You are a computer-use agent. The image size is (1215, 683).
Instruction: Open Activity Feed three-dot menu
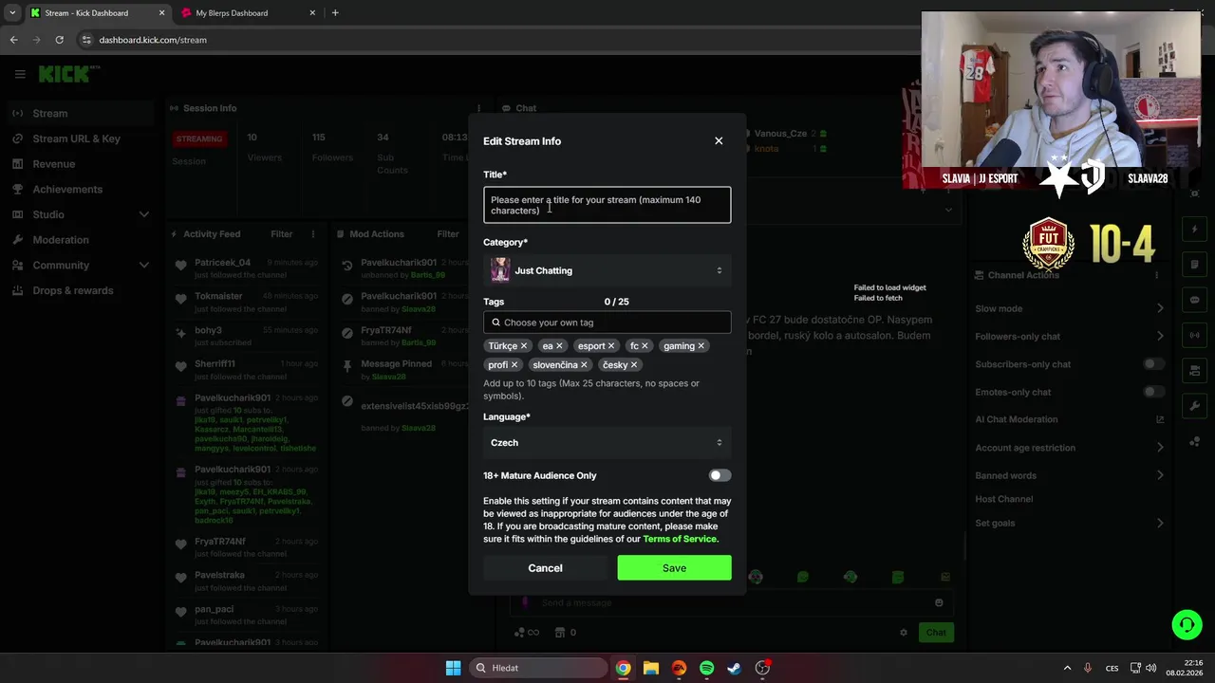[312, 234]
